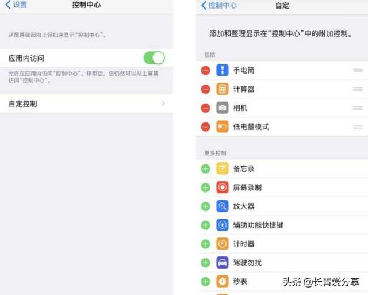Grab the reorder handle on 手电筒 row

(358, 70)
